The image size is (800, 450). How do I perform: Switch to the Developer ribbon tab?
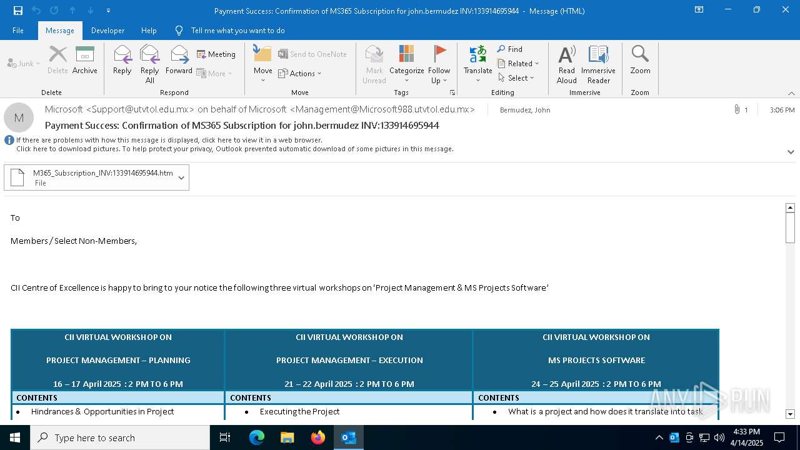[107, 31]
